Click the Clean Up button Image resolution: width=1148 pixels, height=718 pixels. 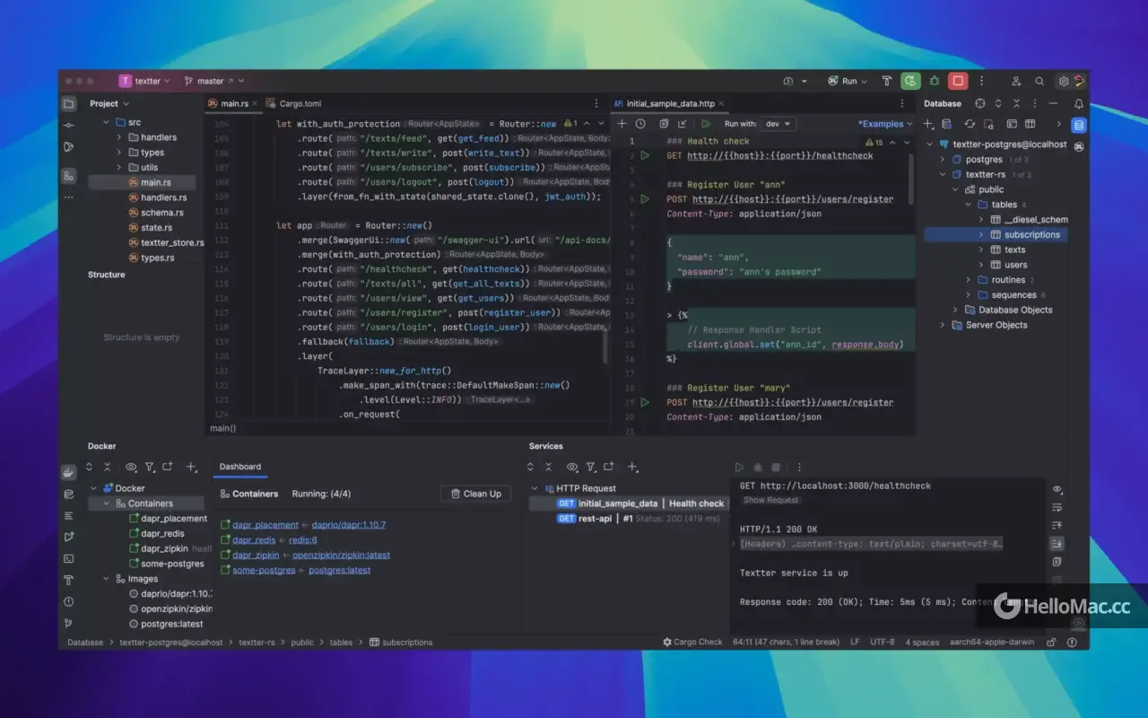pos(476,494)
